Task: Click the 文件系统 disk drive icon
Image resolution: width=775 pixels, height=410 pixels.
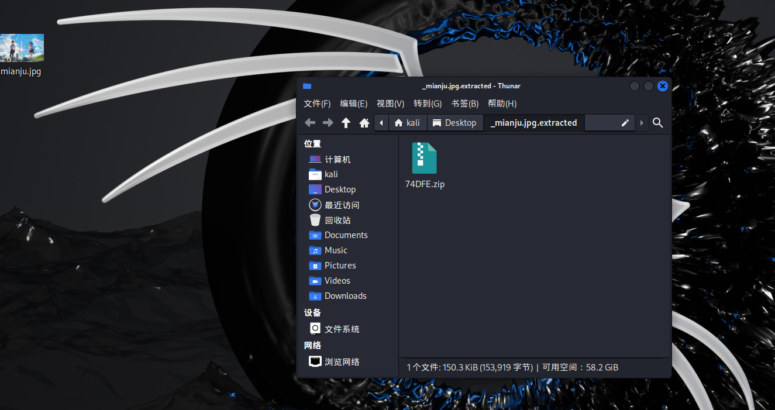Action: coord(315,329)
